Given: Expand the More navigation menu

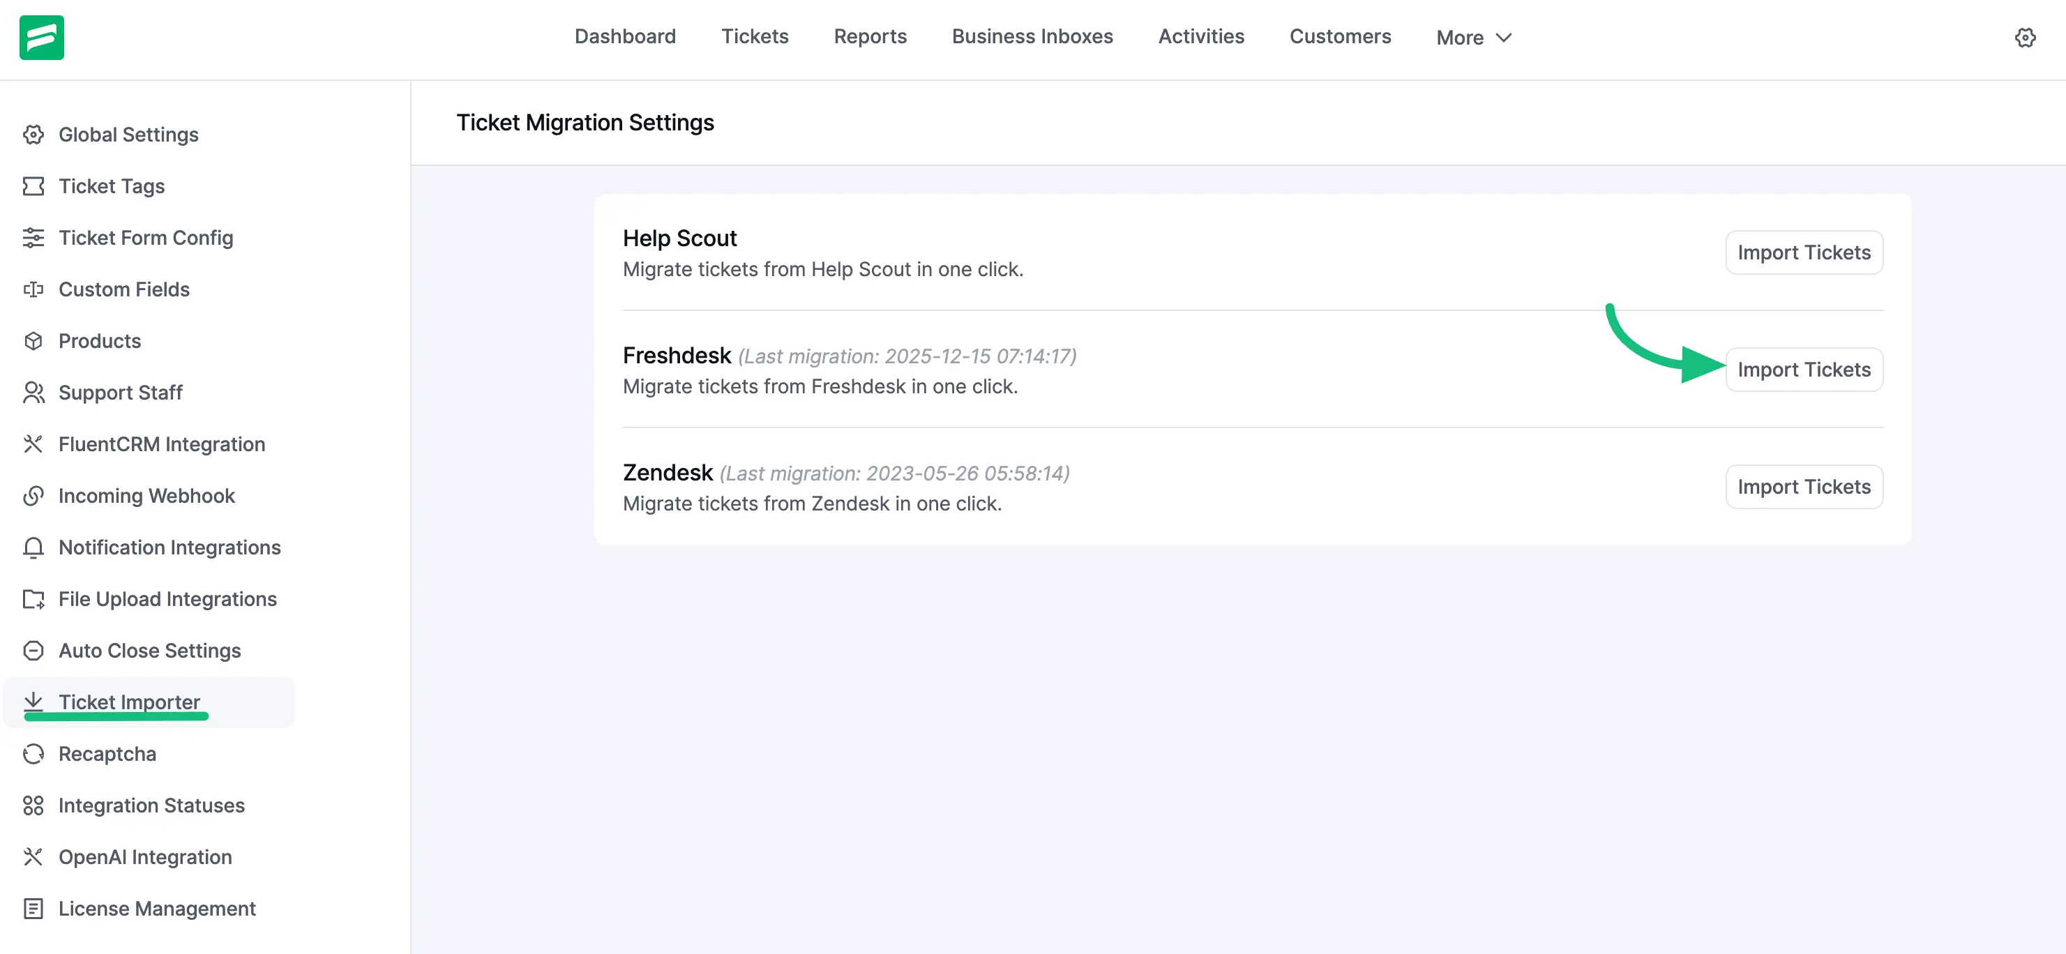Looking at the screenshot, I should (1472, 37).
